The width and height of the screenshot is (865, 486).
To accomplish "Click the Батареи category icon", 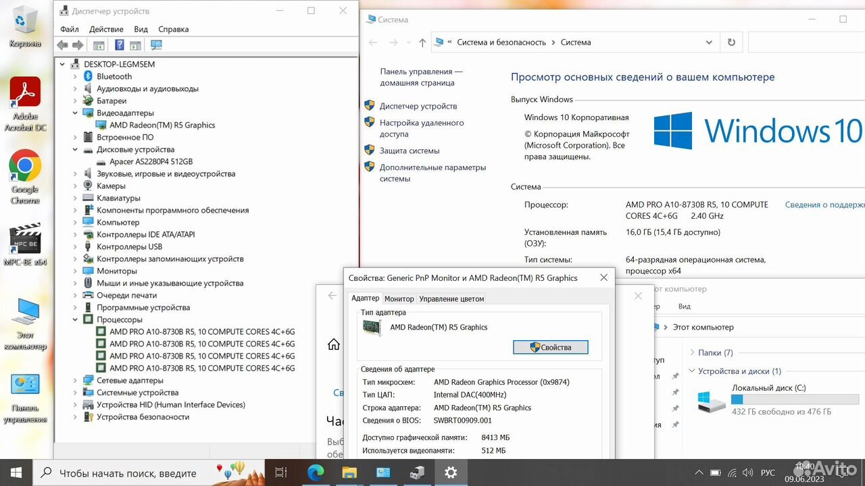I will (x=88, y=101).
